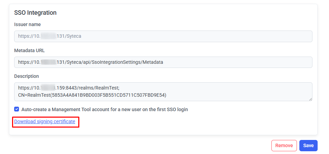Click the trailing Metadata word in Metadata URL
Screen dimensions: 329x154
pyautogui.click(x=152, y=62)
